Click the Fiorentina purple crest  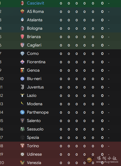[x=22, y=62]
